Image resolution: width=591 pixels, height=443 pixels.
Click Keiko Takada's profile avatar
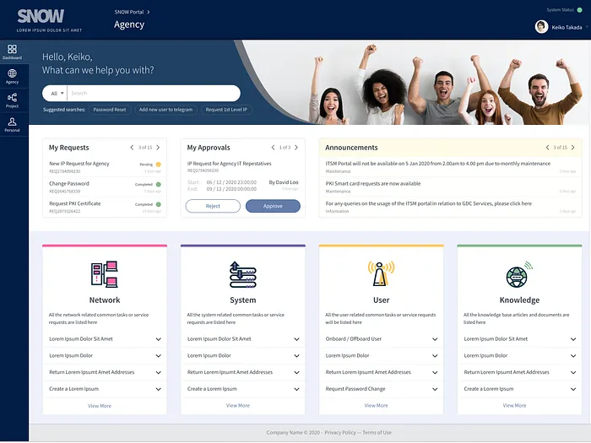pyautogui.click(x=541, y=27)
